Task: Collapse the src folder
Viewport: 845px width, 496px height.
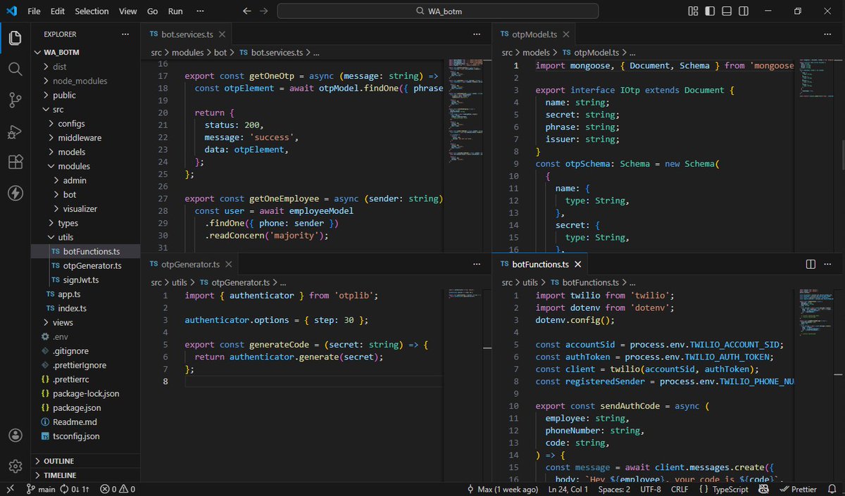Action: pyautogui.click(x=85, y=109)
